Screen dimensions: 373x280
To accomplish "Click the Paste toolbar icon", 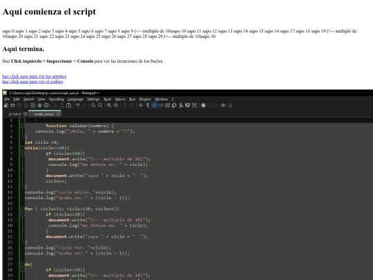I will click(69, 105).
